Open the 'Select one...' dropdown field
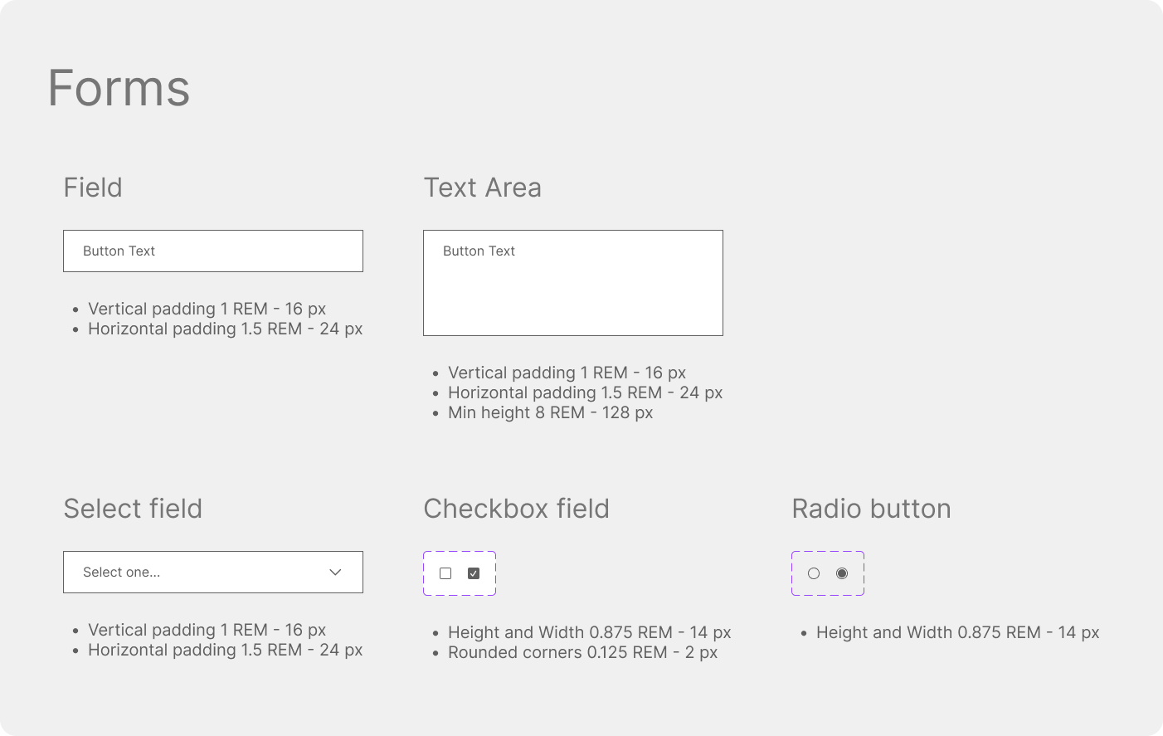Image resolution: width=1163 pixels, height=736 pixels. (213, 572)
